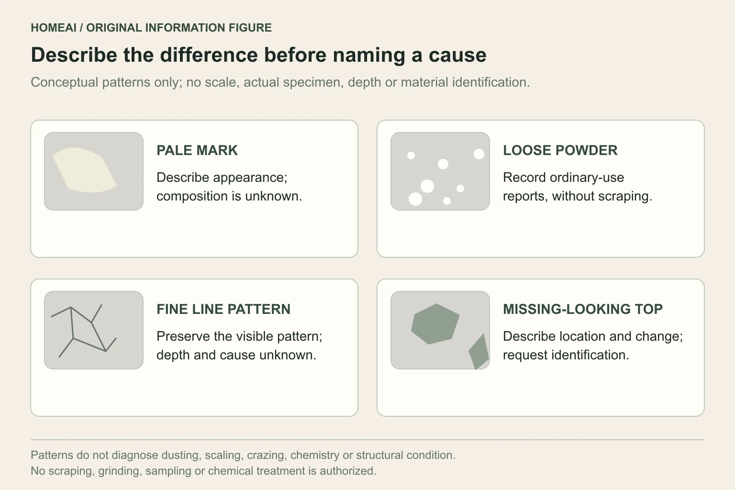This screenshot has height=490, width=735.
Task: Click 'Record ordinary-use reports, without scraping' text
Action: tap(578, 187)
